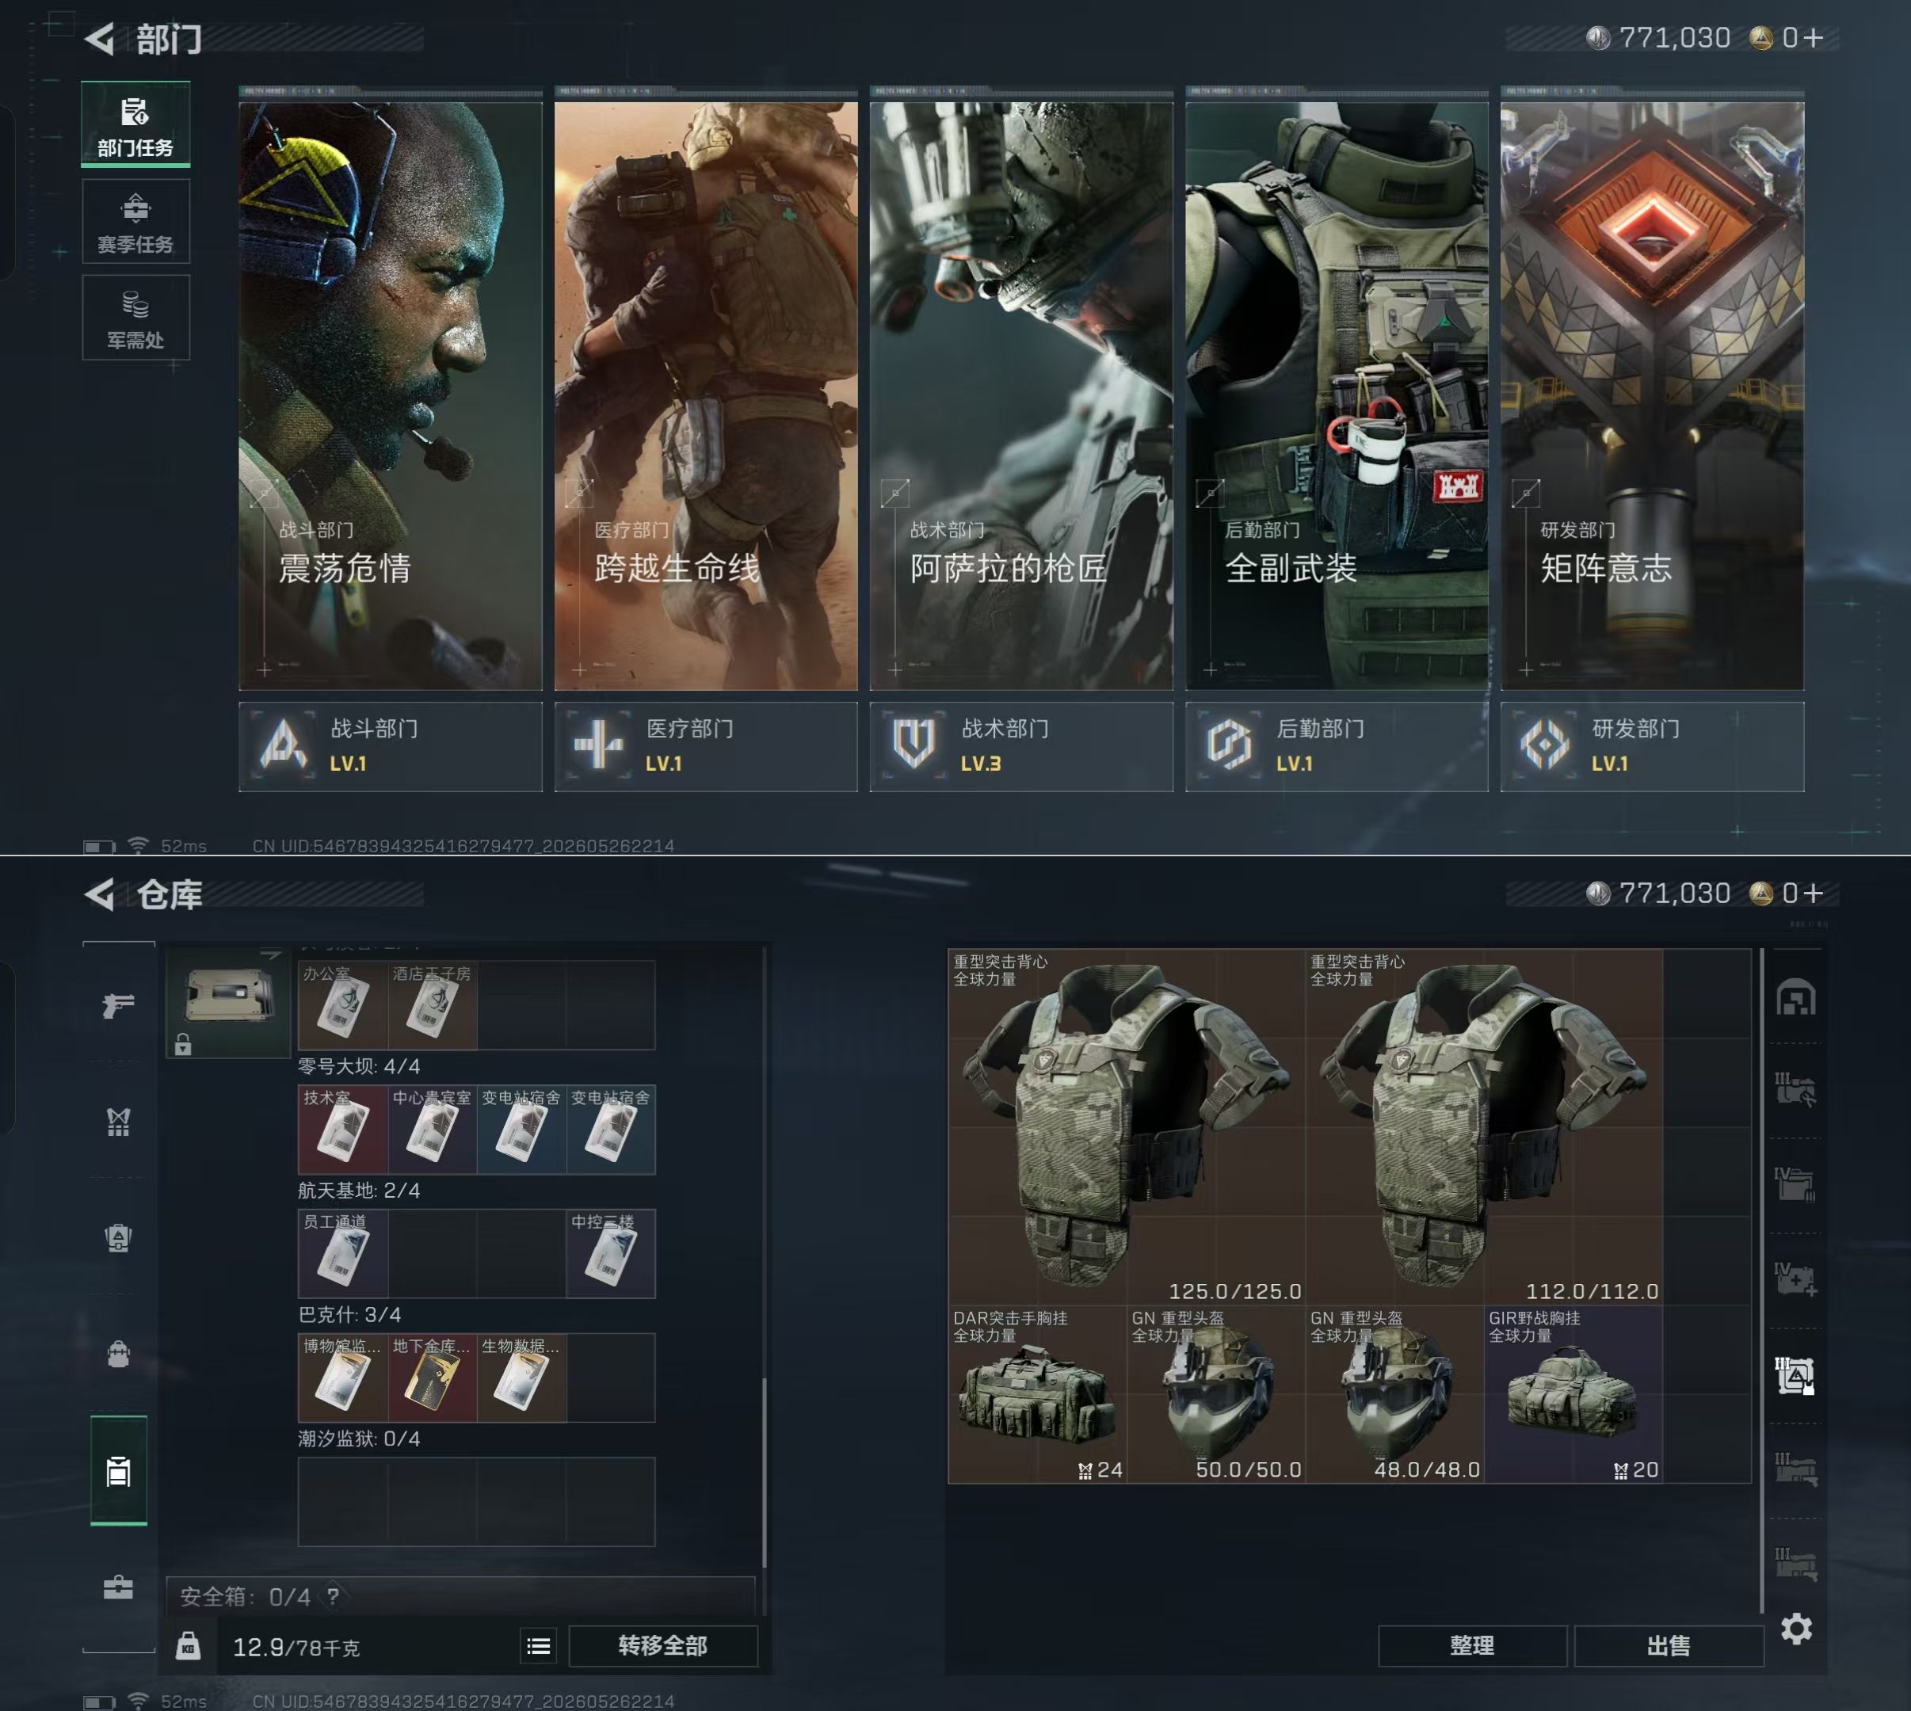Screen dimensions: 1911x1711
Task: Select the backpack category icon
Action: [x=119, y=1355]
